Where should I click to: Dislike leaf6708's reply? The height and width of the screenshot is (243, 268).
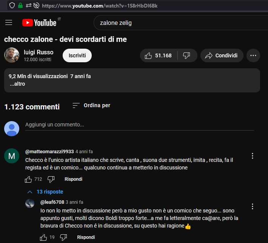tap(63, 237)
